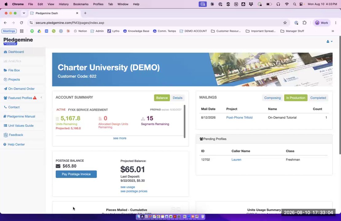Show Completed mailings

[x=318, y=98]
